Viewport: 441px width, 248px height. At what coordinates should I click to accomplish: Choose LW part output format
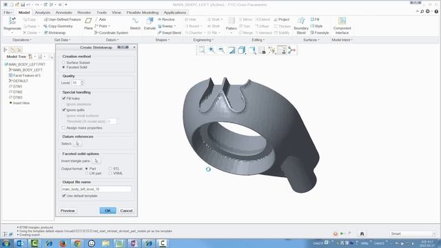point(87,174)
